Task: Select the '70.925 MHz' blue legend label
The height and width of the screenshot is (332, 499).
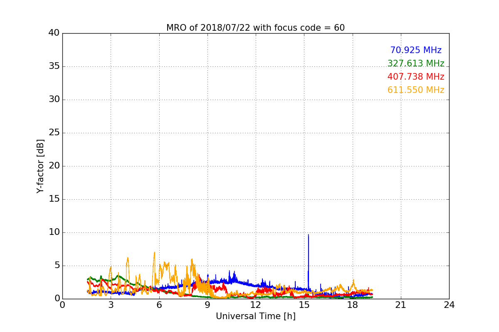Action: [416, 50]
